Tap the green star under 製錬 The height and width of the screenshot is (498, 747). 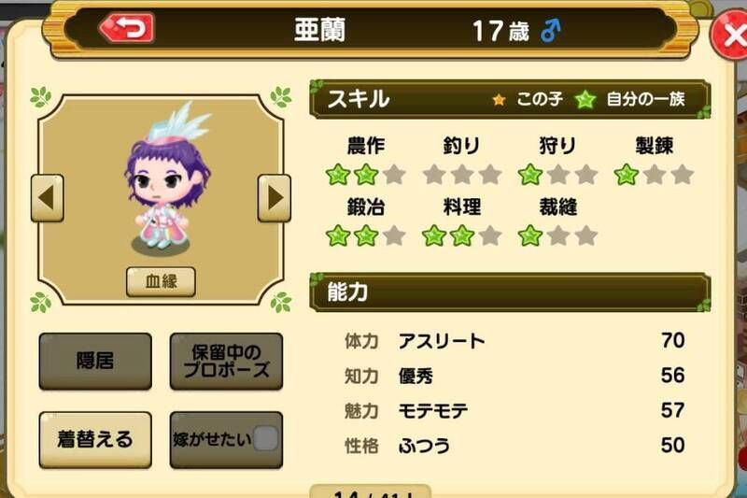point(626,175)
